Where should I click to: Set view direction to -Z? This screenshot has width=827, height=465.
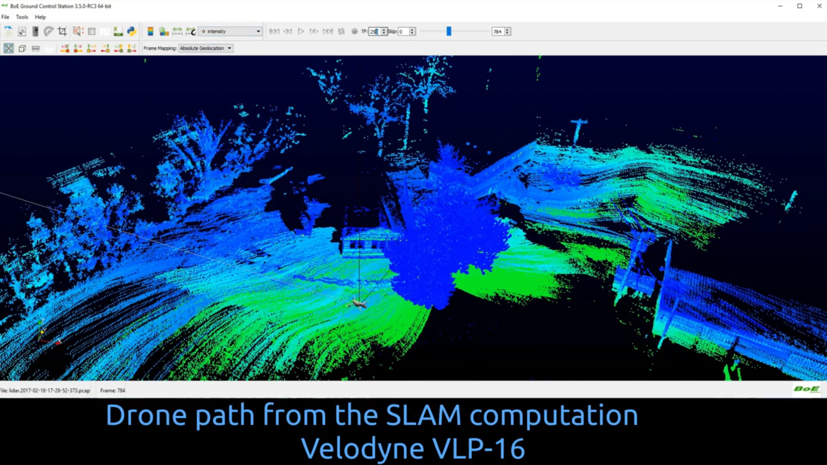pyautogui.click(x=132, y=48)
